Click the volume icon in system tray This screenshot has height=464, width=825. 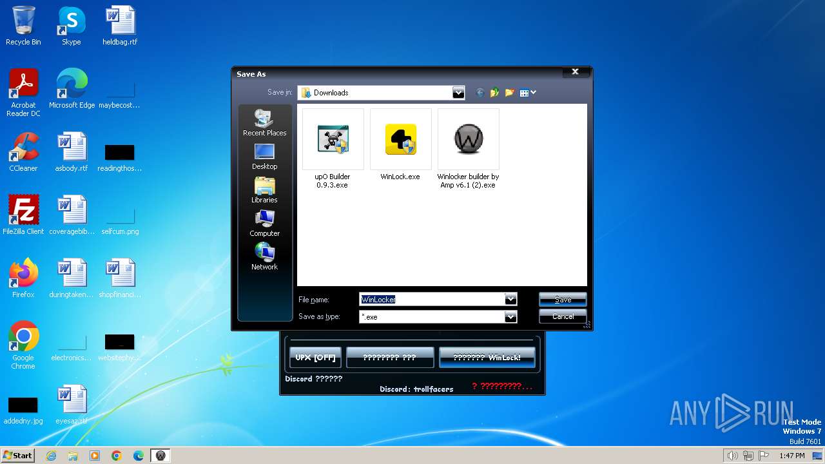[732, 456]
